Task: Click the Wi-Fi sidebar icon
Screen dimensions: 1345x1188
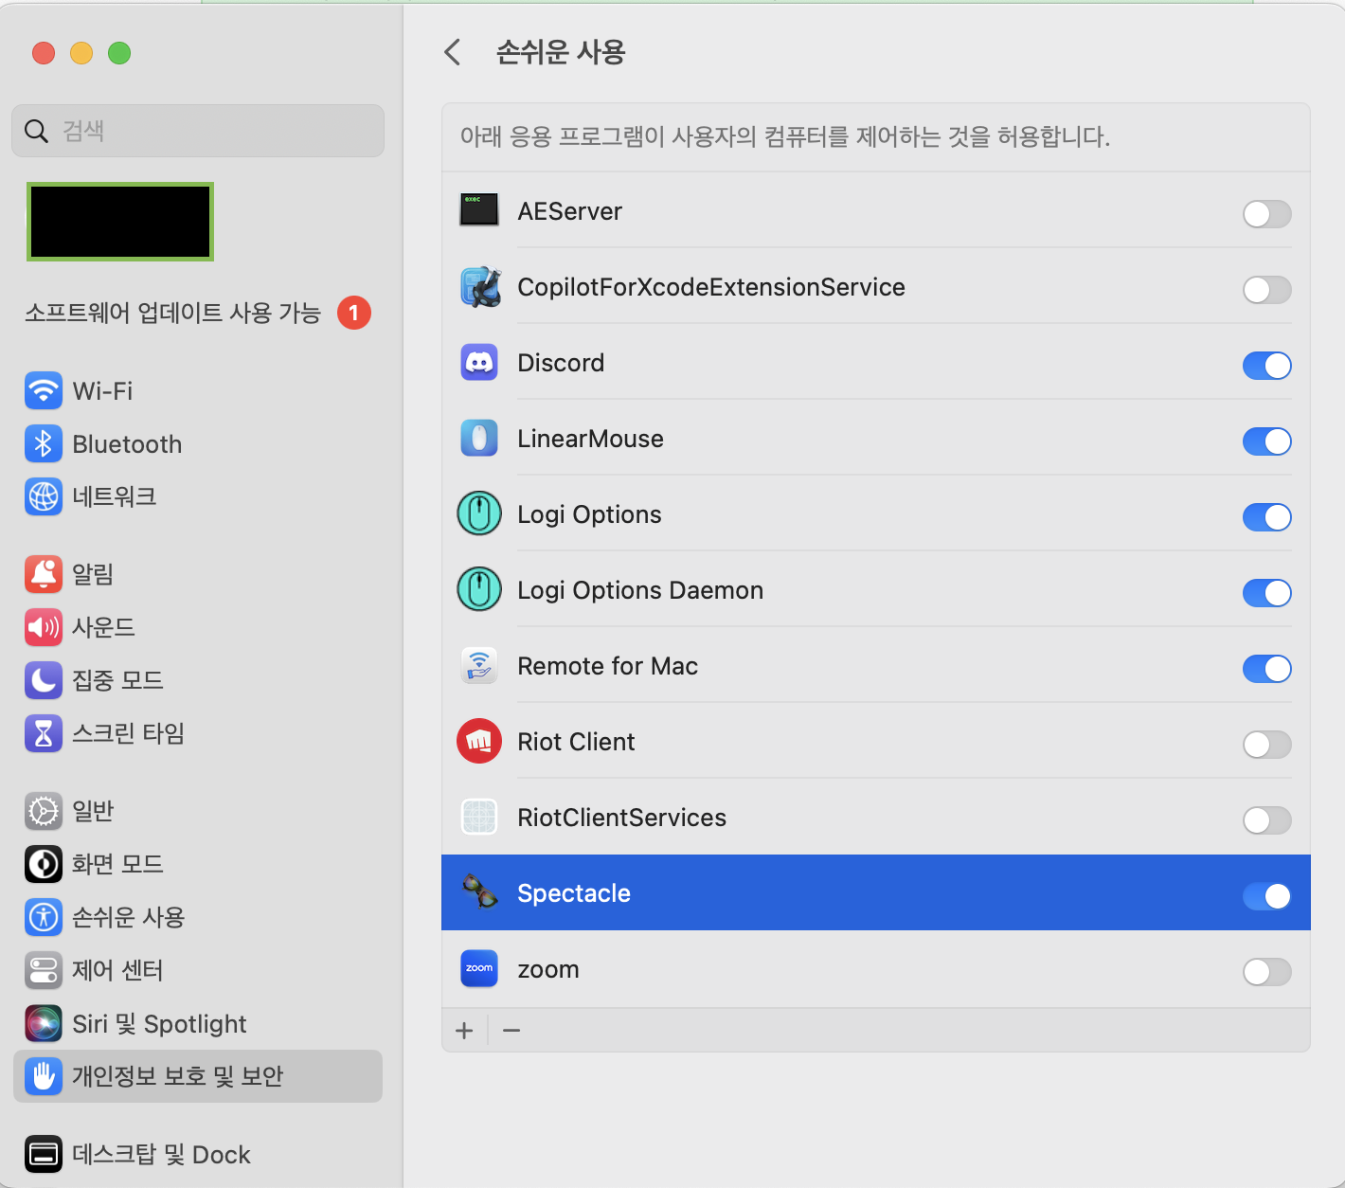Action: tap(44, 390)
